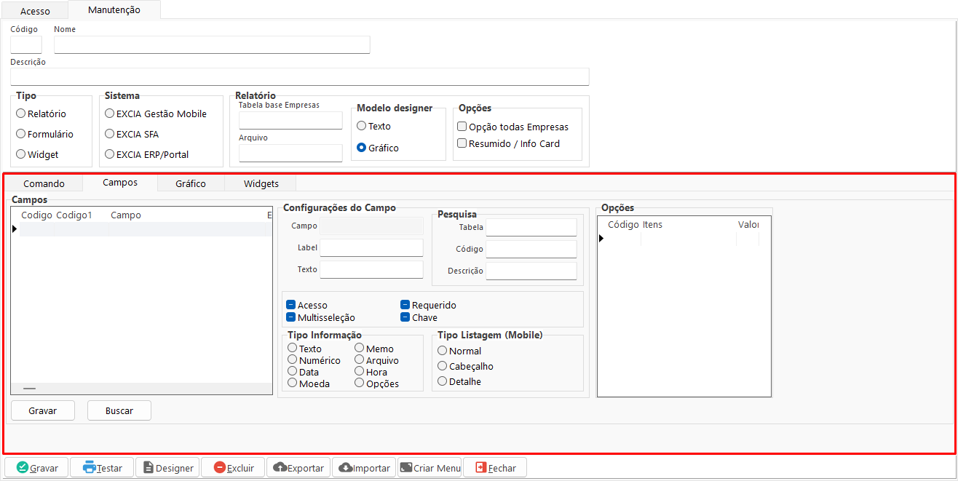Pick the Numérico information type
The image size is (958, 481).
(x=293, y=360)
